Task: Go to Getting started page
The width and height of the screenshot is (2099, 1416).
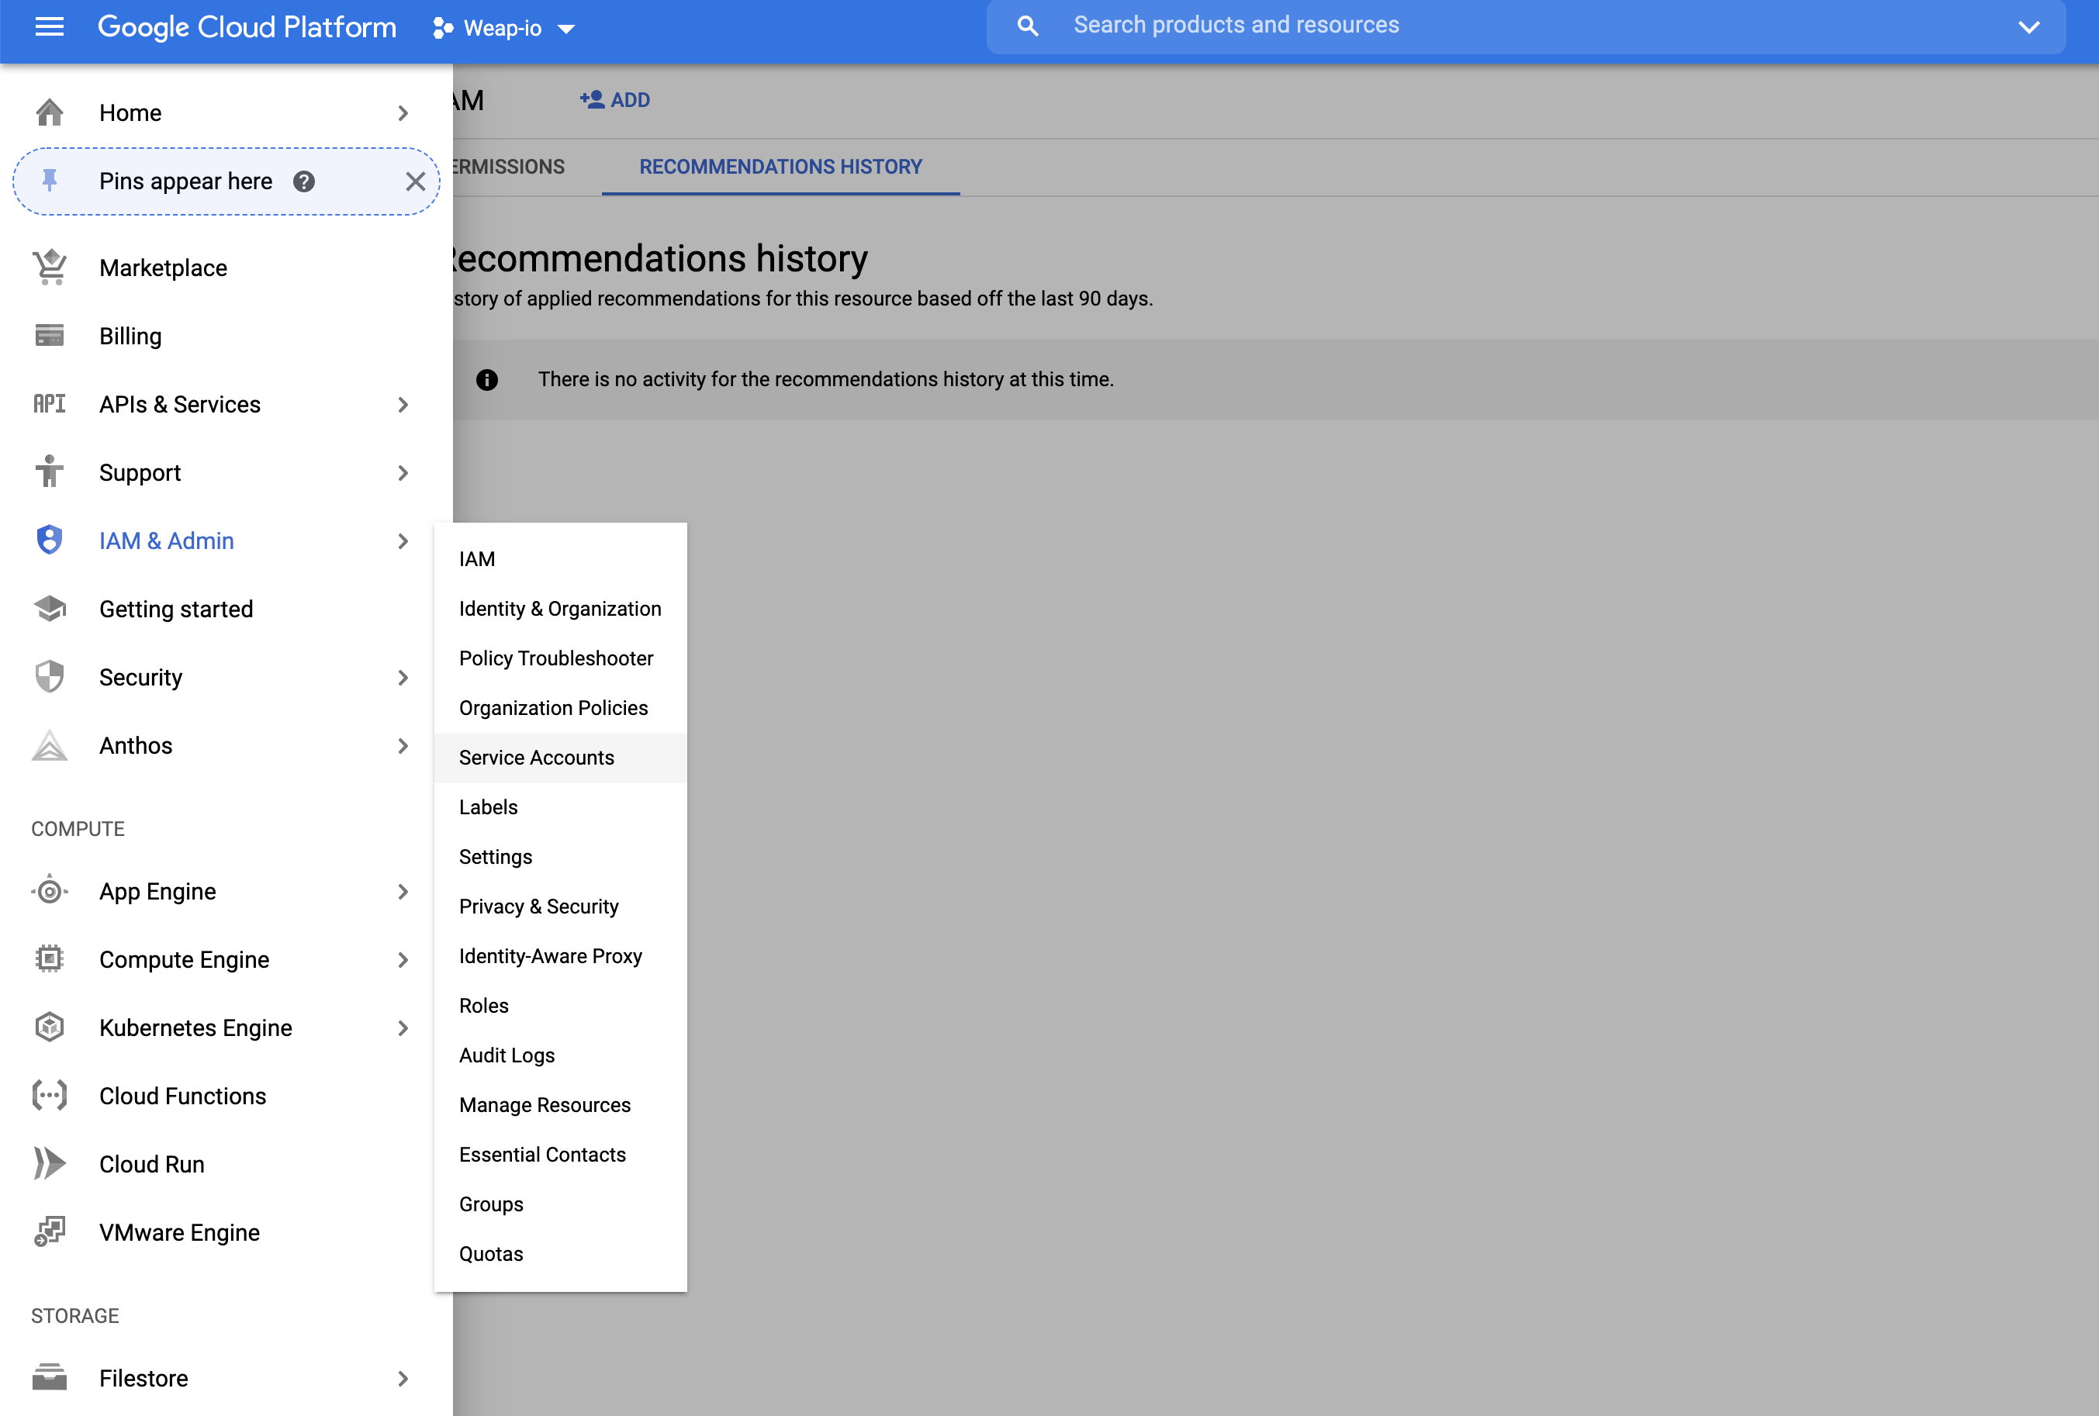Action: [226, 609]
